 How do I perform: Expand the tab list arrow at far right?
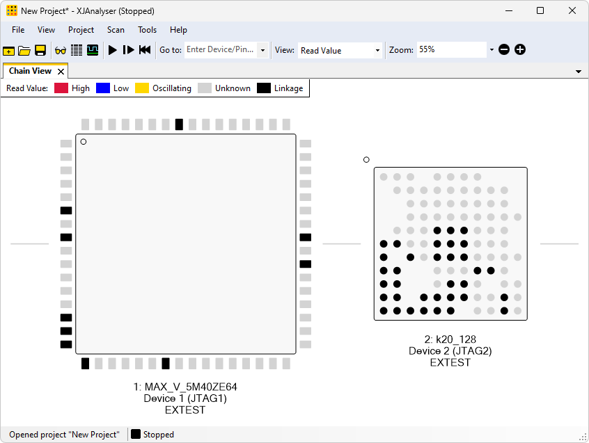coord(579,72)
